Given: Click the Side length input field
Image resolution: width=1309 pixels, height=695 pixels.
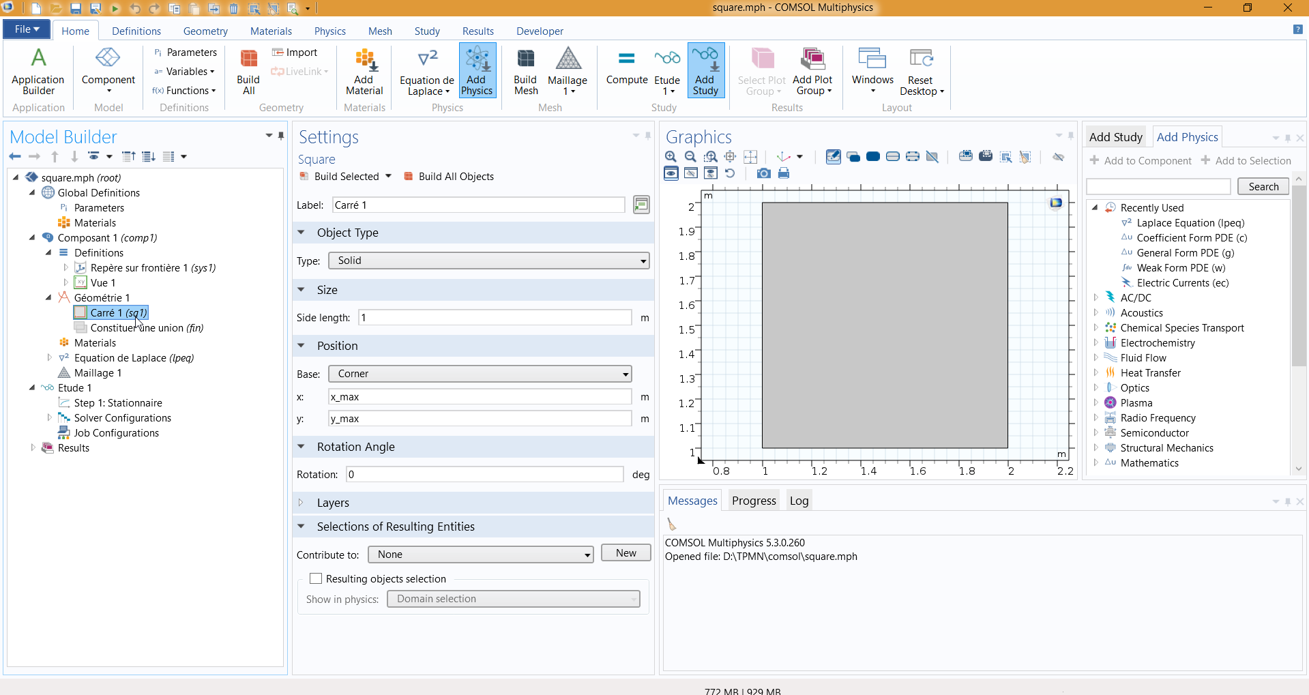Looking at the screenshot, I should (495, 318).
